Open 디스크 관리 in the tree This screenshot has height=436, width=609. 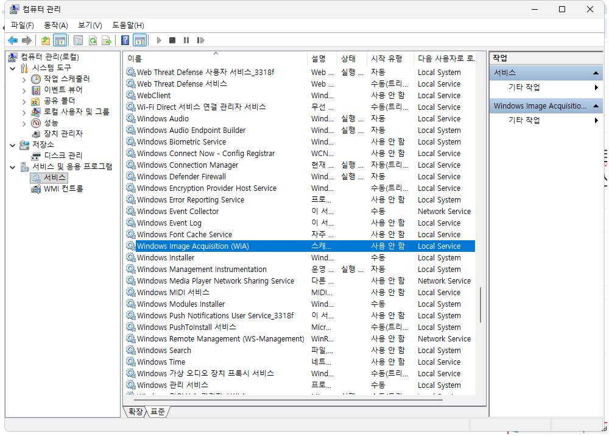click(63, 156)
